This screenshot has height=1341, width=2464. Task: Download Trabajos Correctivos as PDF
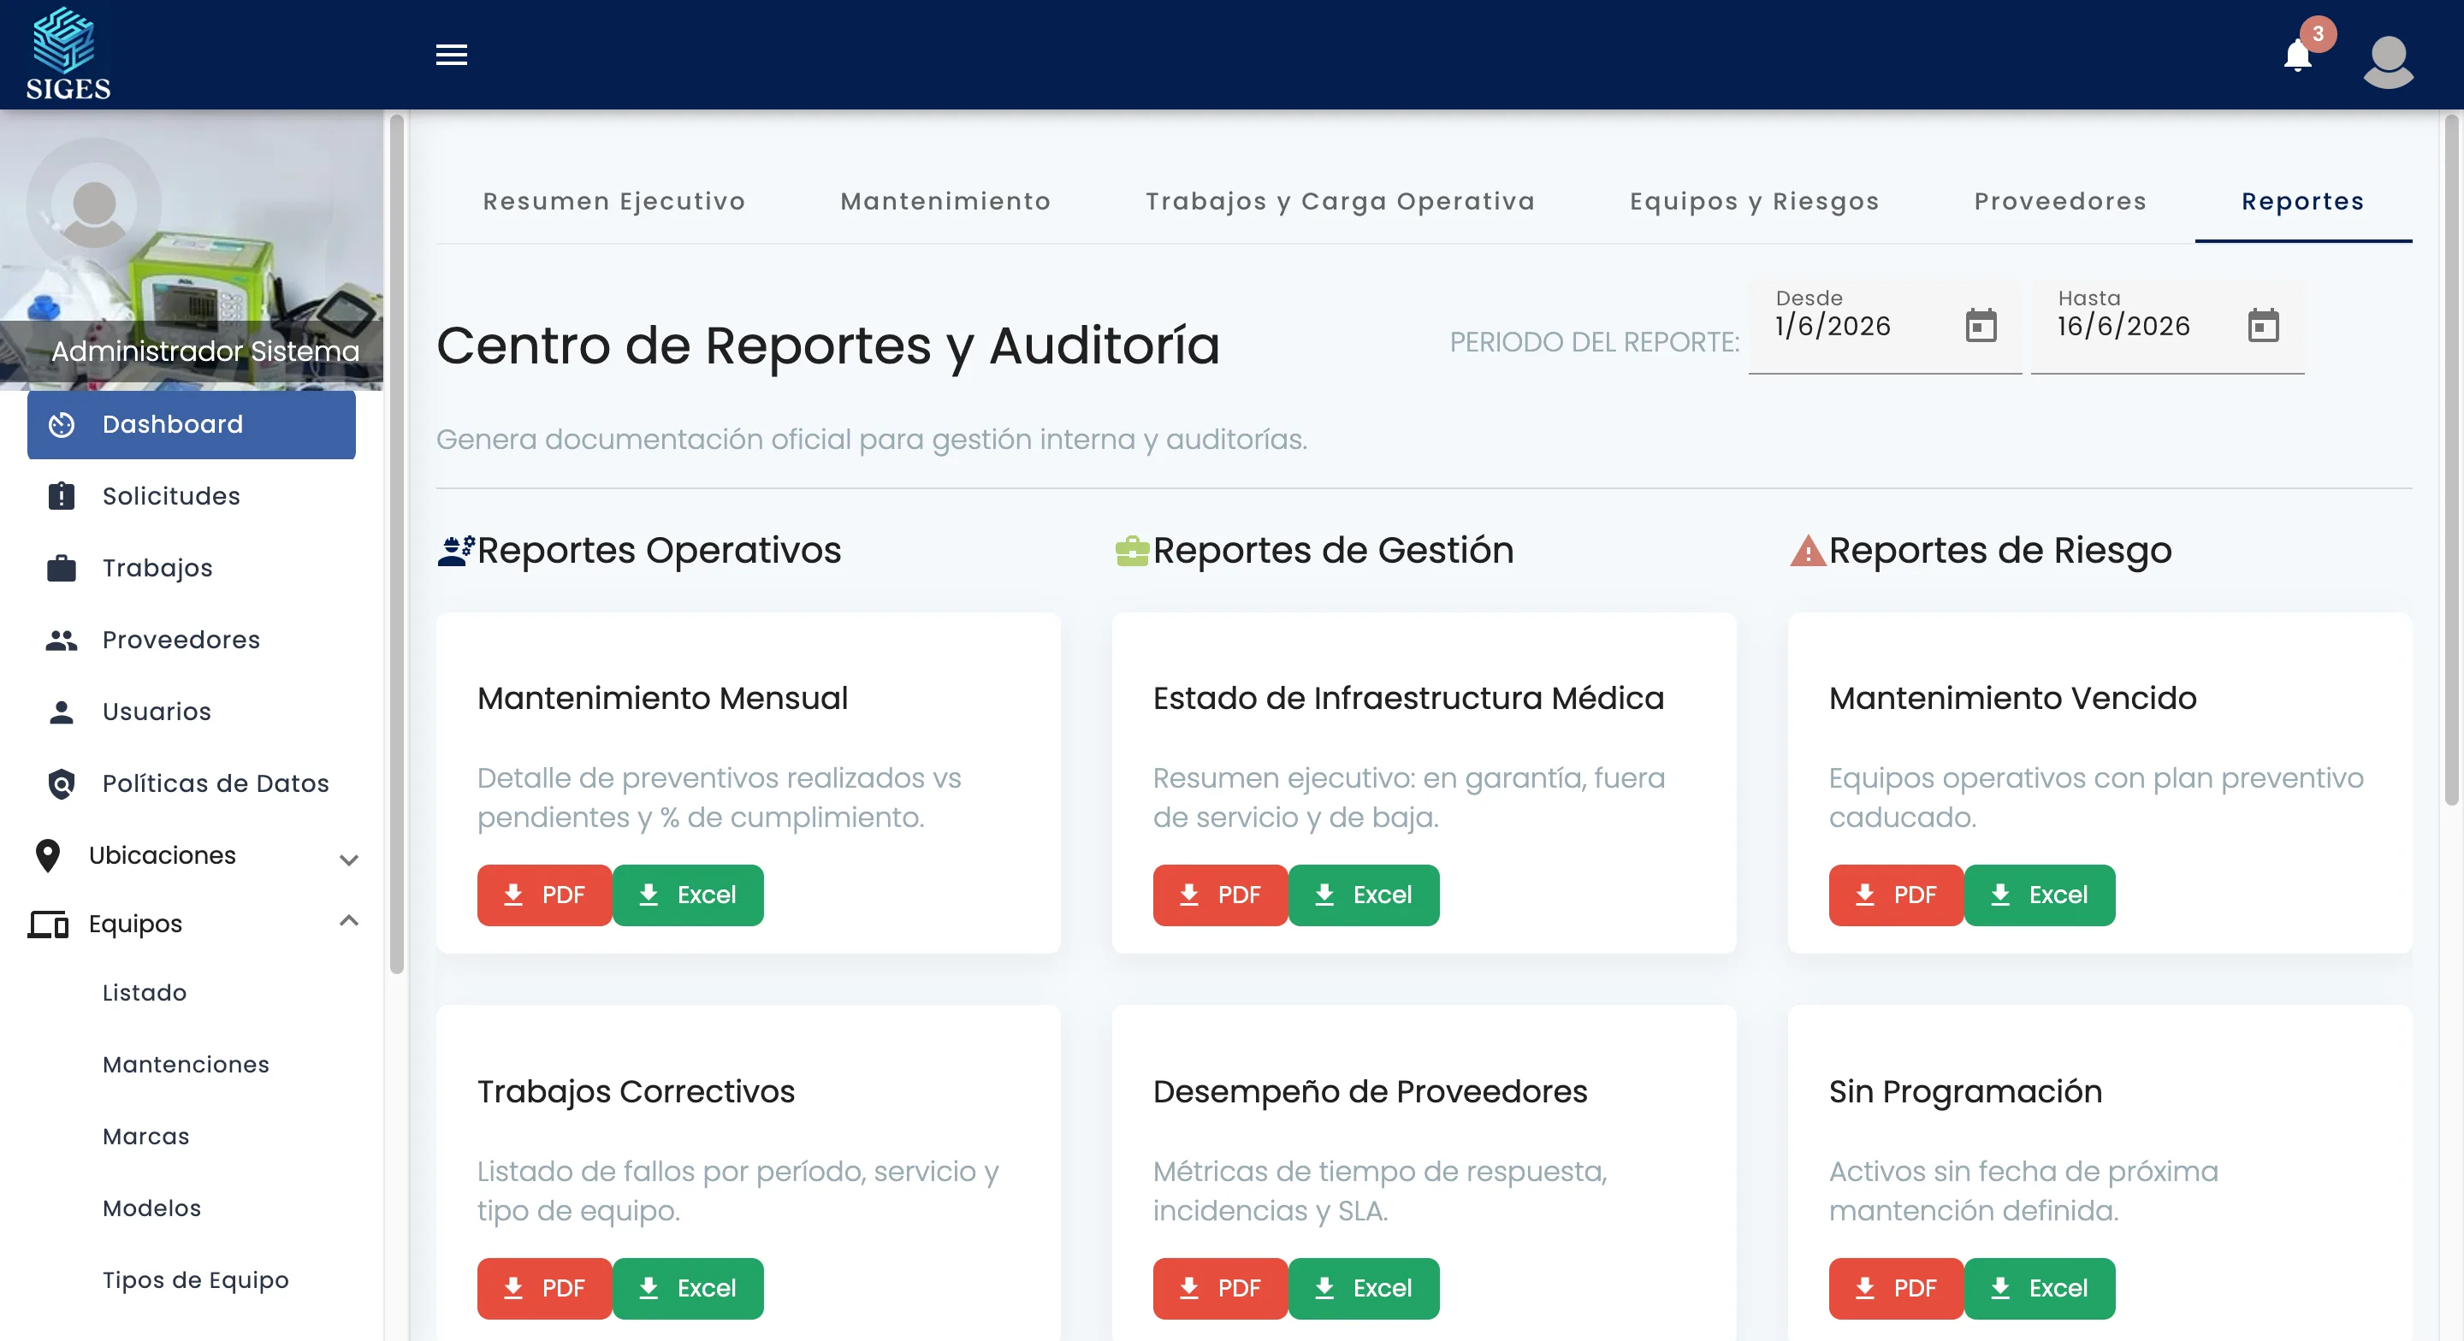point(544,1287)
